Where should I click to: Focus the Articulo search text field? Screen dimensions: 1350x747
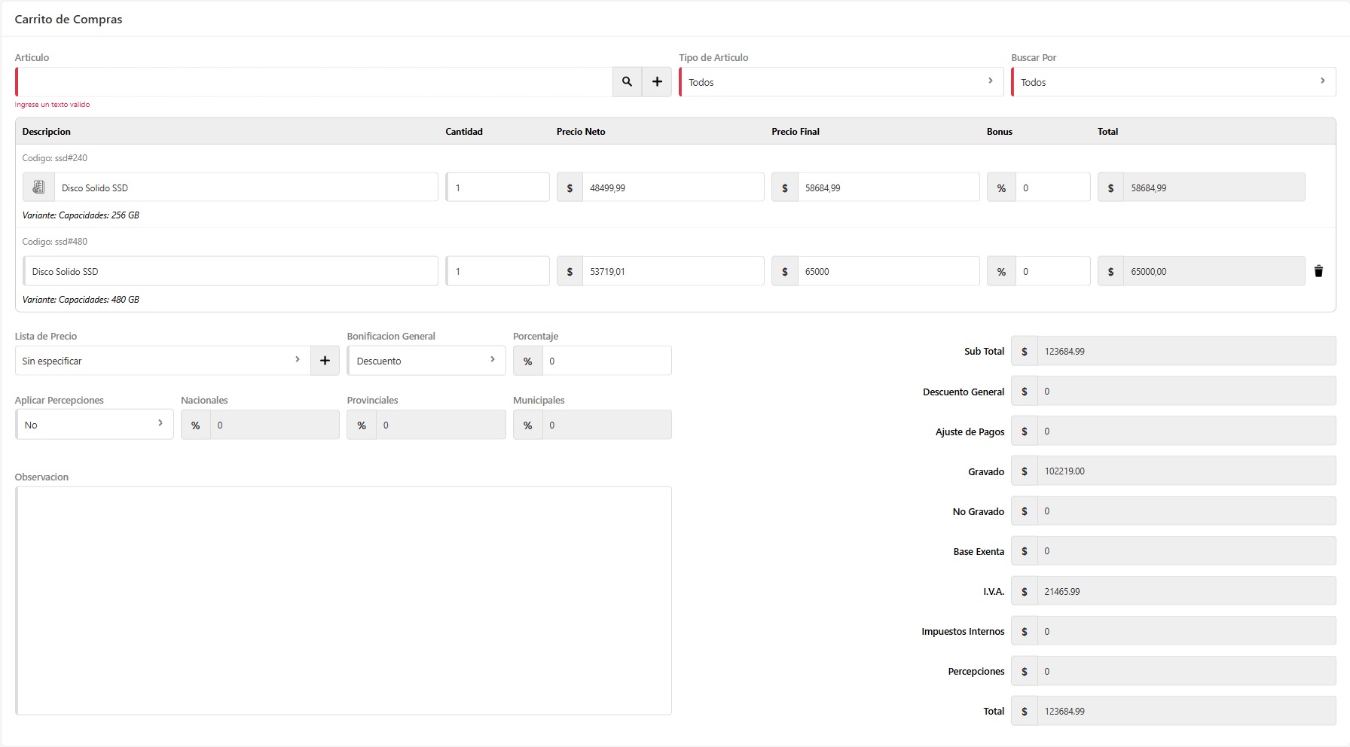[x=314, y=82]
